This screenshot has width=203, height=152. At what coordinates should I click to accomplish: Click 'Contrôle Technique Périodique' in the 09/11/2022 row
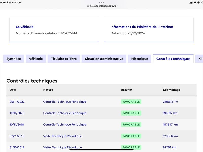pos(65,102)
